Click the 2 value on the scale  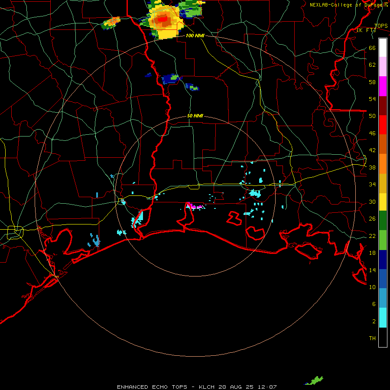(x=374, y=322)
